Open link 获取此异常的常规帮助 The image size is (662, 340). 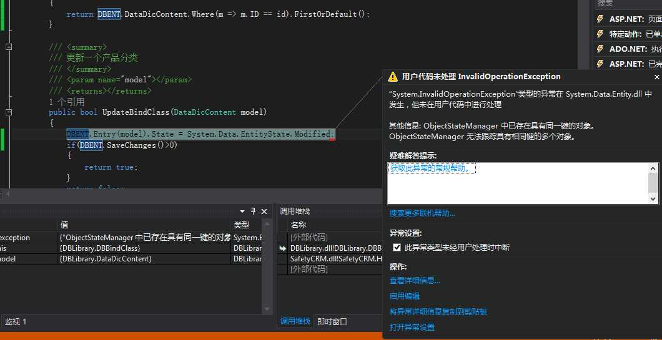click(x=432, y=168)
